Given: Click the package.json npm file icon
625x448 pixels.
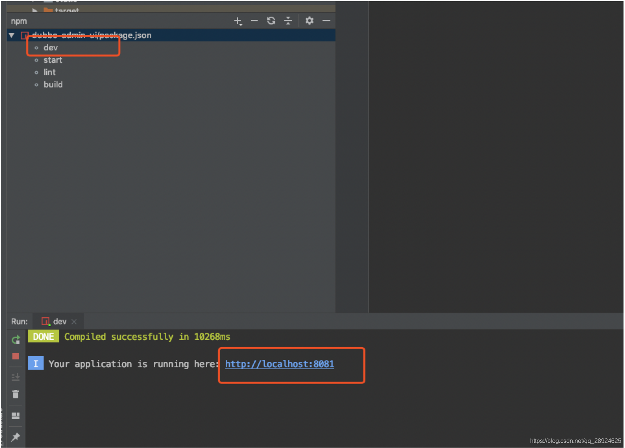Looking at the screenshot, I should tap(25, 35).
